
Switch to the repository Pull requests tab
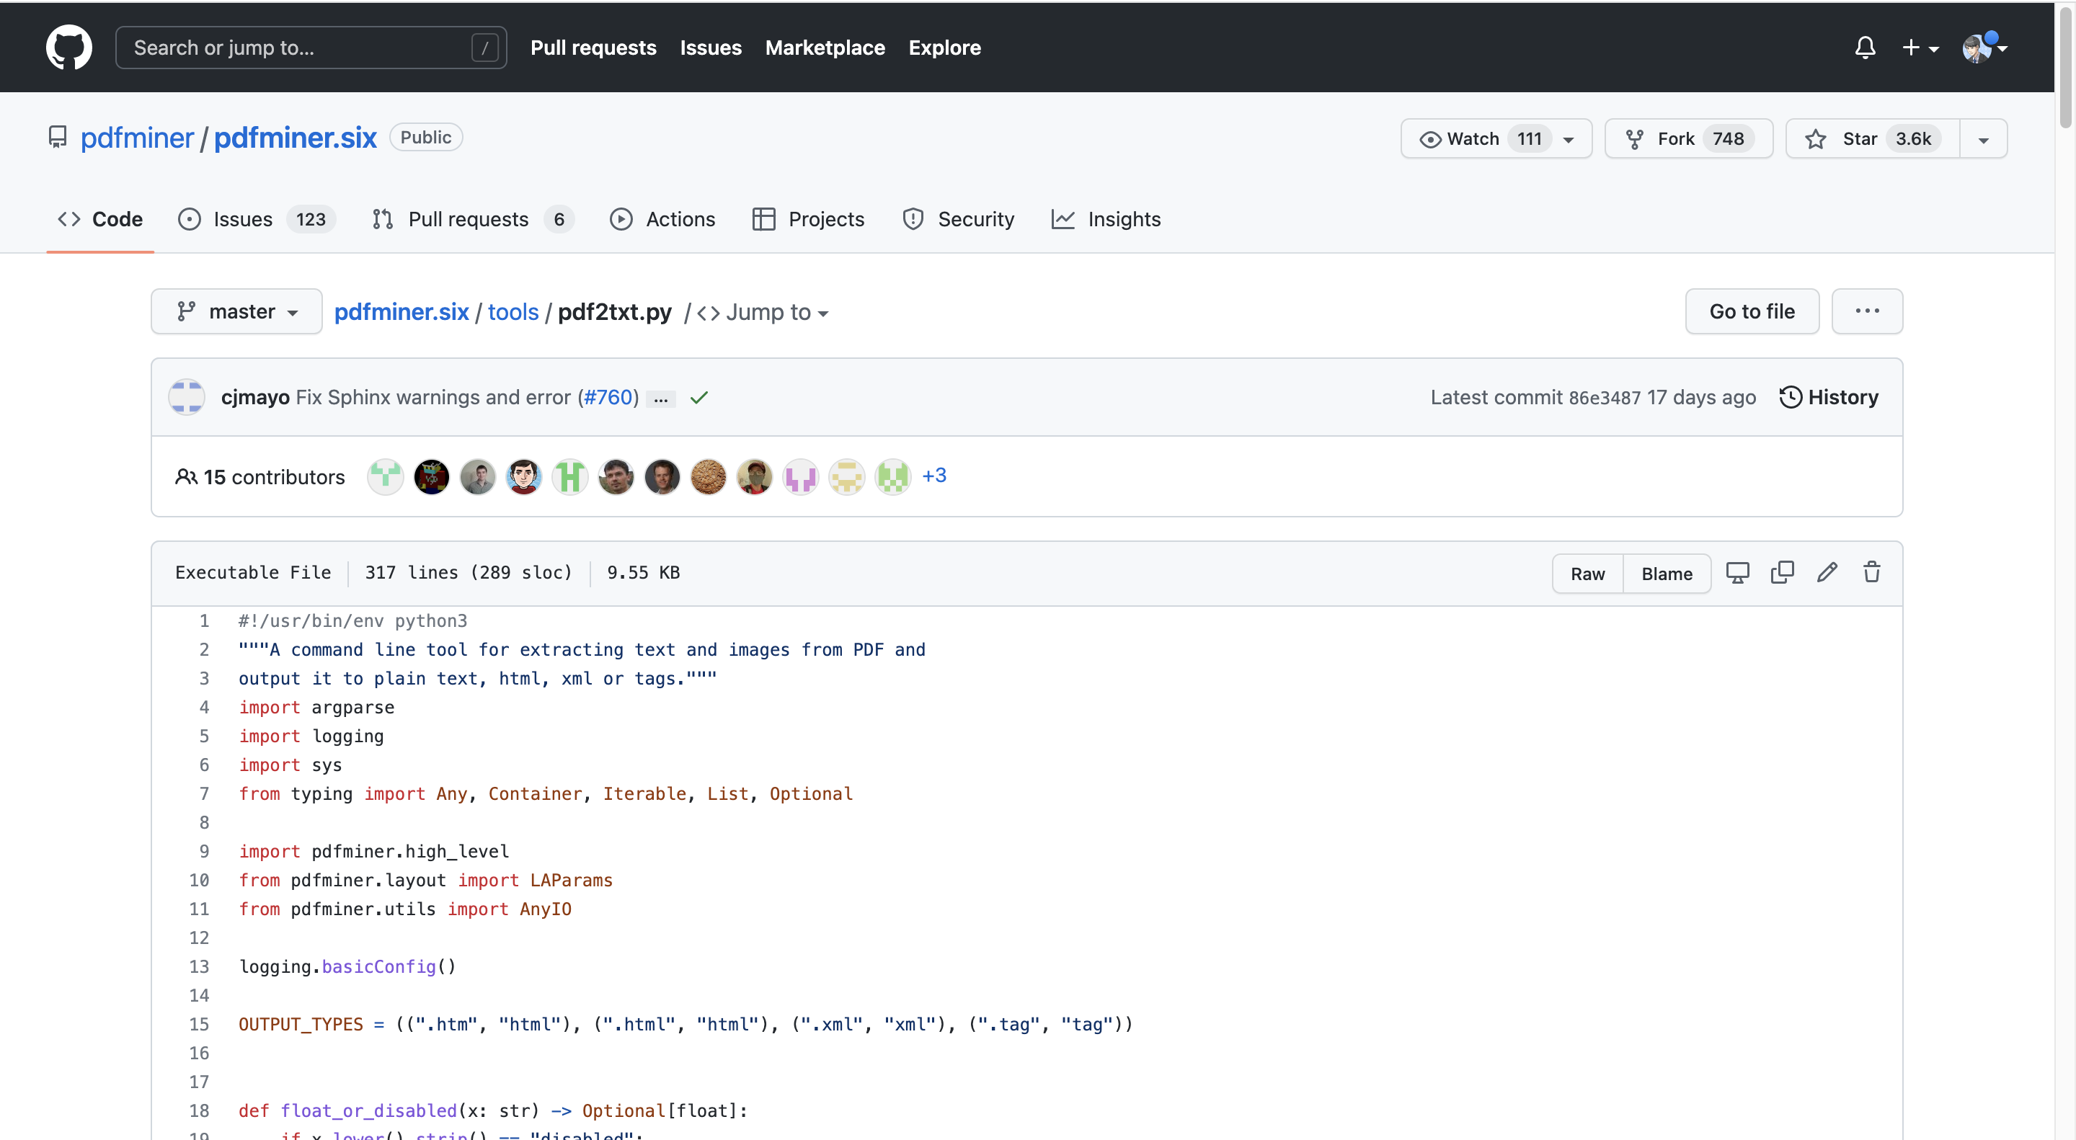click(473, 219)
